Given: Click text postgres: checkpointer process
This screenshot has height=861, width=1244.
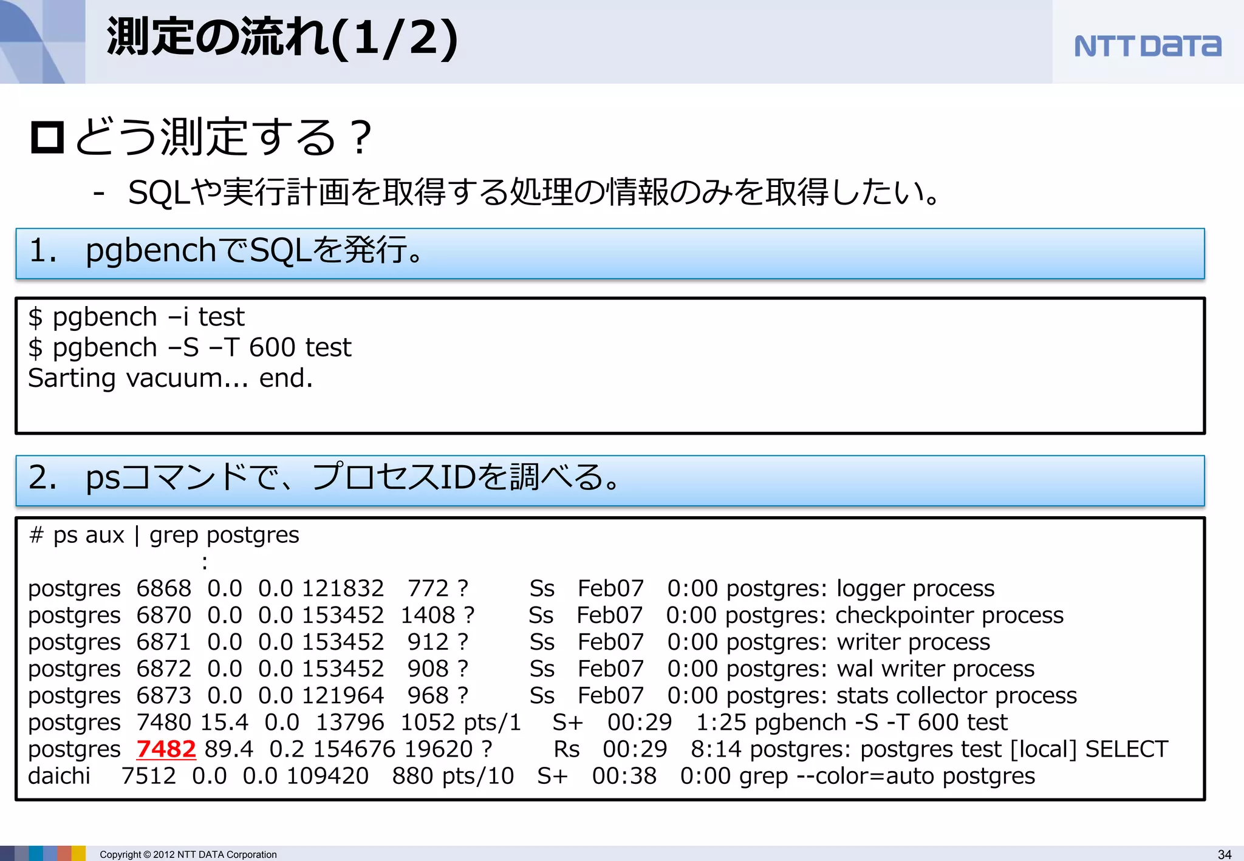Looking at the screenshot, I should 894,615.
